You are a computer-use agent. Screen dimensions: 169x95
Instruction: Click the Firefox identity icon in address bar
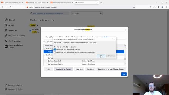coord(30,7)
